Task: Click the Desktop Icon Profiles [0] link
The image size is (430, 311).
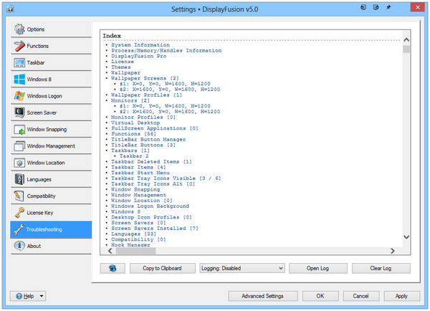Action: point(151,217)
